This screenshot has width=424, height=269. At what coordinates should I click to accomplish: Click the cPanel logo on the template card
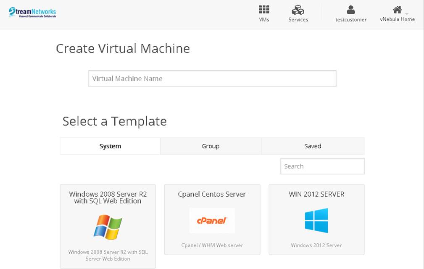(x=212, y=220)
